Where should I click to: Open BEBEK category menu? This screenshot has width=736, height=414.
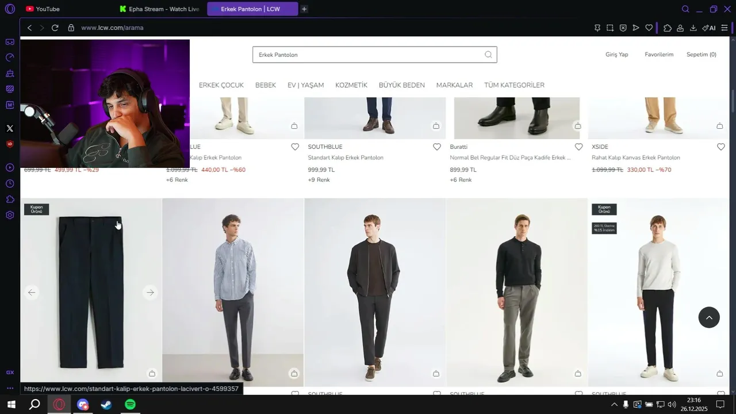[x=266, y=85]
